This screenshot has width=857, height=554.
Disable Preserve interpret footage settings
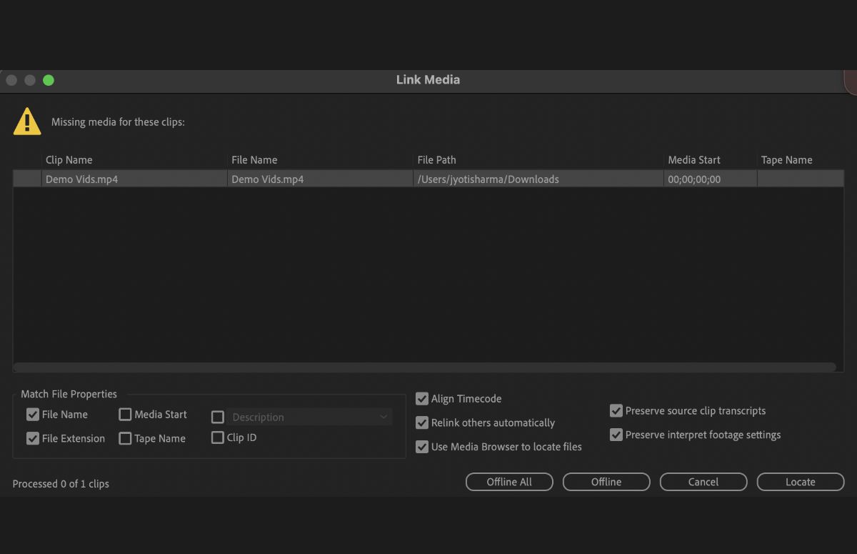coord(616,435)
